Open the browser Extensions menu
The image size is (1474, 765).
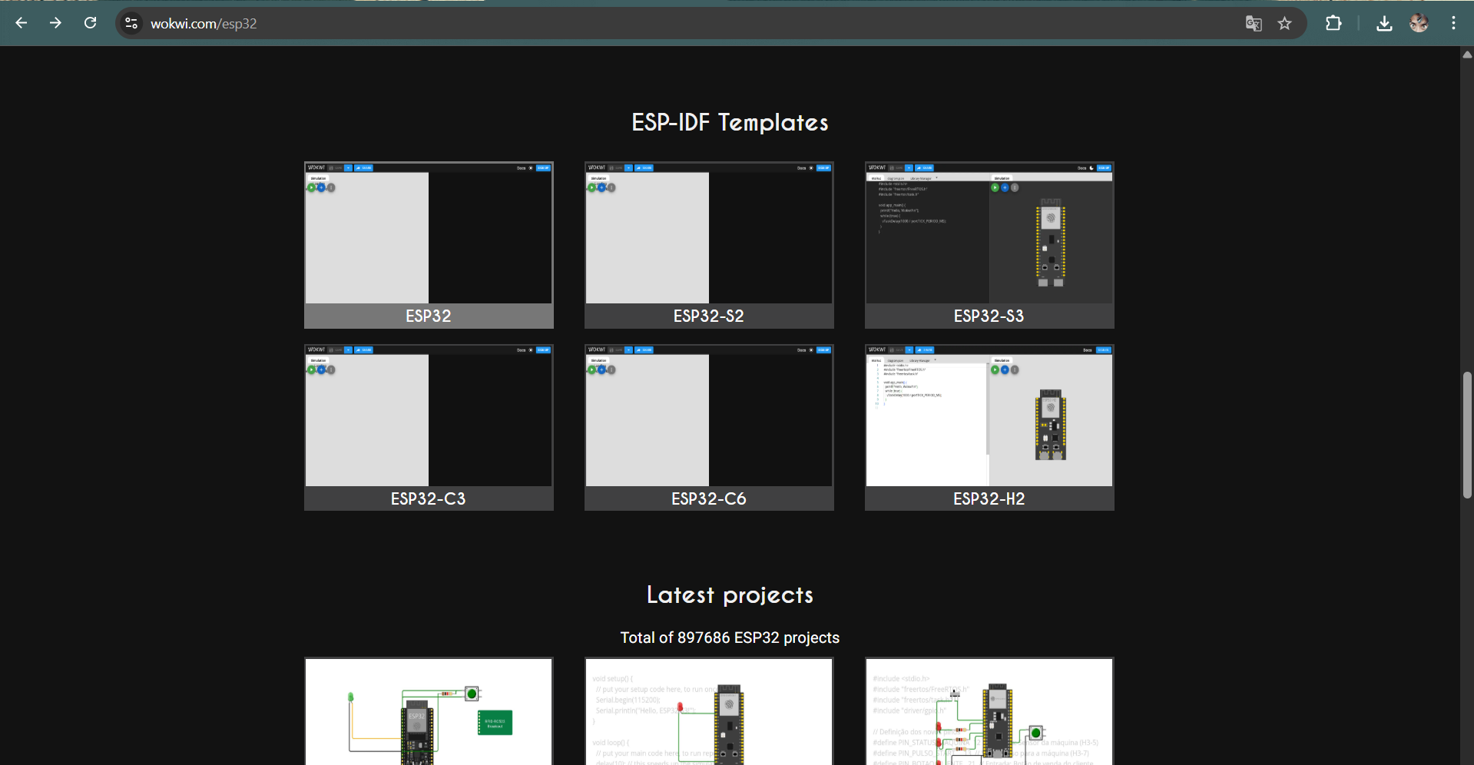point(1333,24)
